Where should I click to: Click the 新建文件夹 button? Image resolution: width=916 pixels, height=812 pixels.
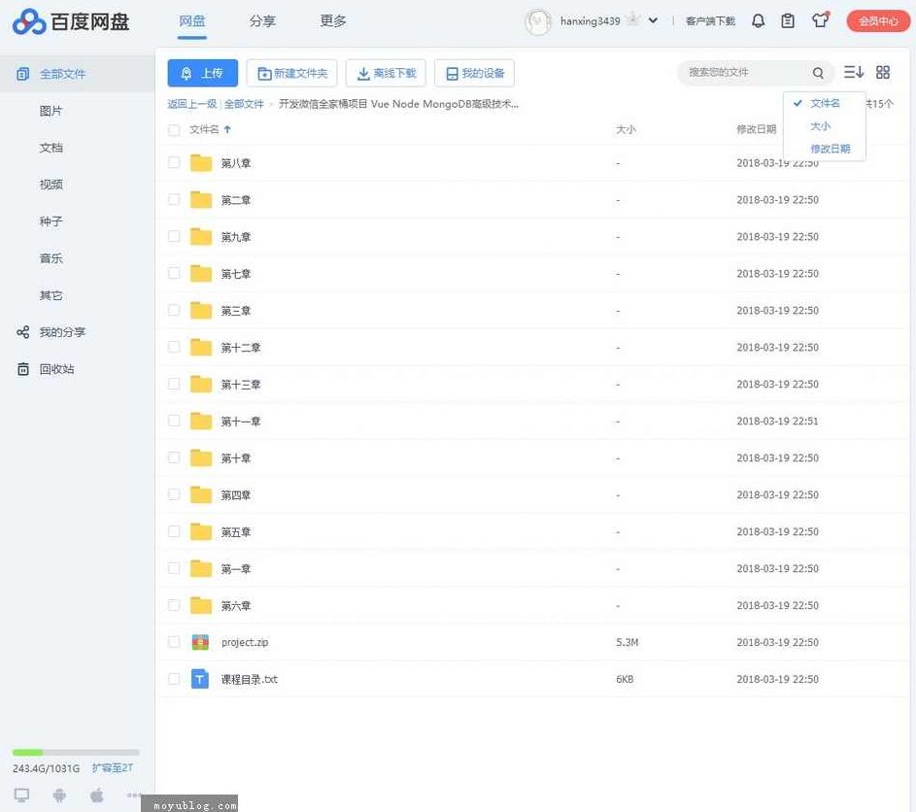(x=292, y=72)
